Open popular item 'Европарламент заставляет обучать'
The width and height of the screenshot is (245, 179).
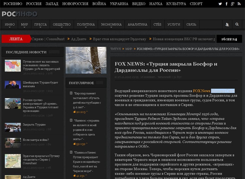[x=87, y=100]
